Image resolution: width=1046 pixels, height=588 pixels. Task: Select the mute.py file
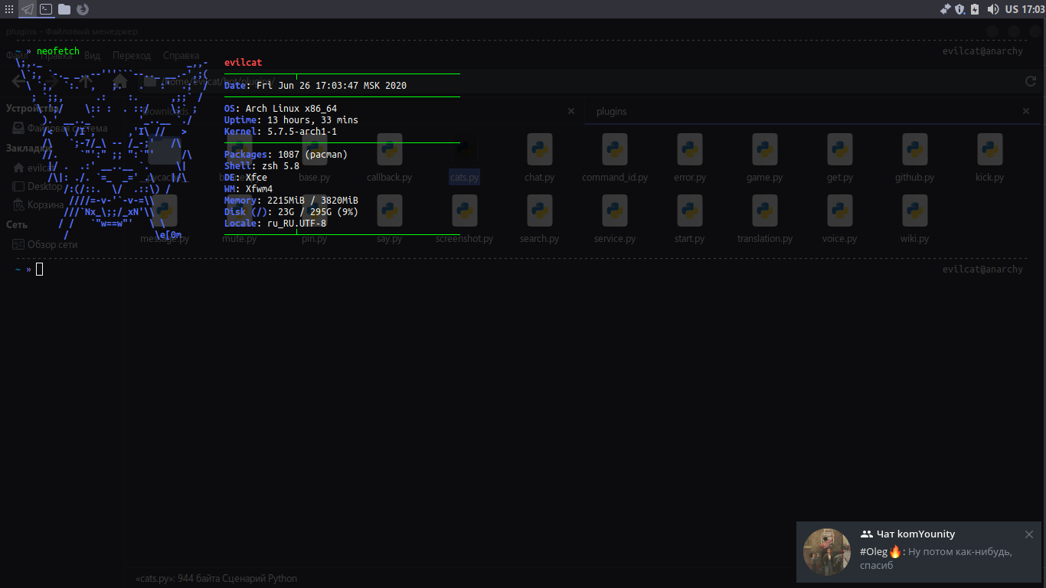[x=239, y=220]
